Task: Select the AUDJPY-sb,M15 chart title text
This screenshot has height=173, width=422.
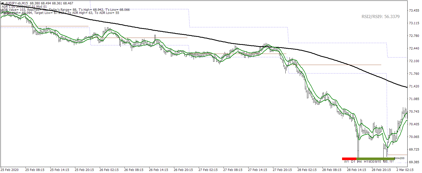Action: point(17,3)
